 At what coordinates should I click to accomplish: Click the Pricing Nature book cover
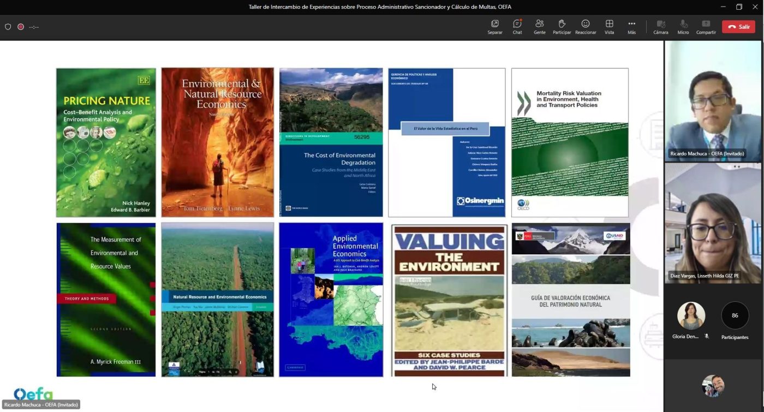click(x=106, y=142)
